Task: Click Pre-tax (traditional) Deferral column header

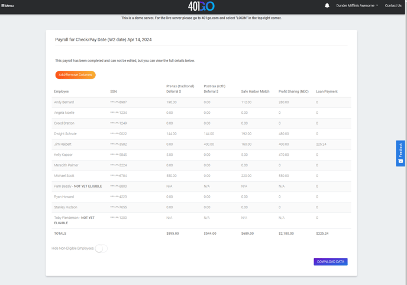Action: click(180, 89)
